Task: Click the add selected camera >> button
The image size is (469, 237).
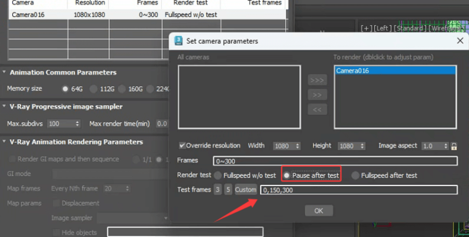Action: (x=317, y=95)
